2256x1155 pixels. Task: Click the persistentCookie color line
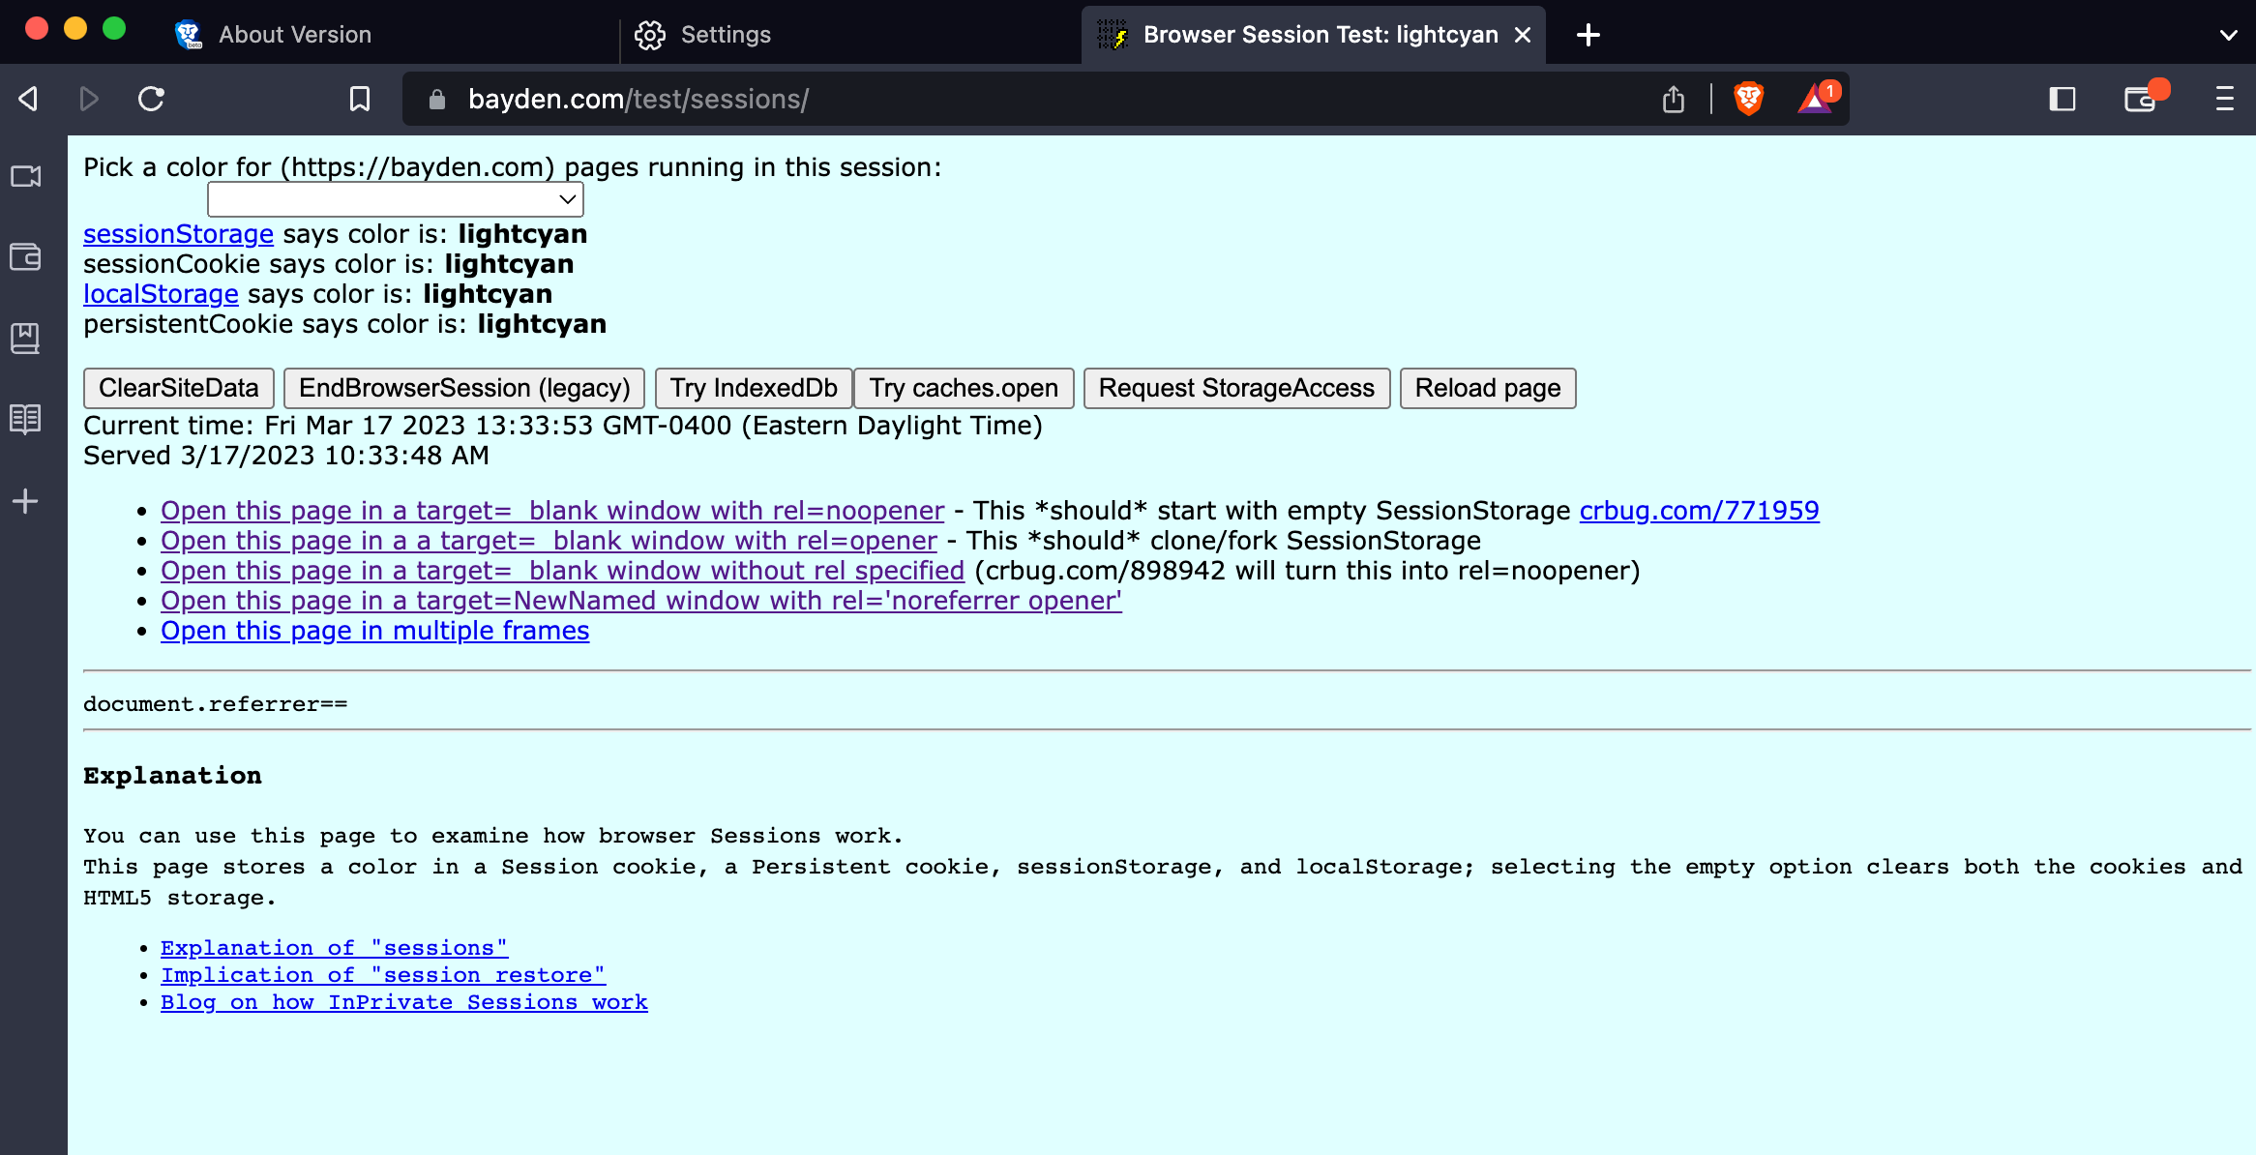click(344, 324)
